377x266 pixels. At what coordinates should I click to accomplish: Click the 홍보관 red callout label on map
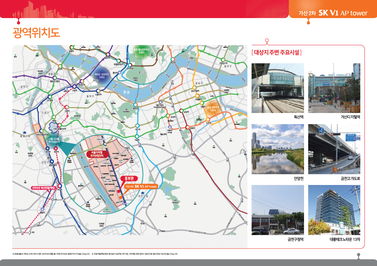(129, 178)
